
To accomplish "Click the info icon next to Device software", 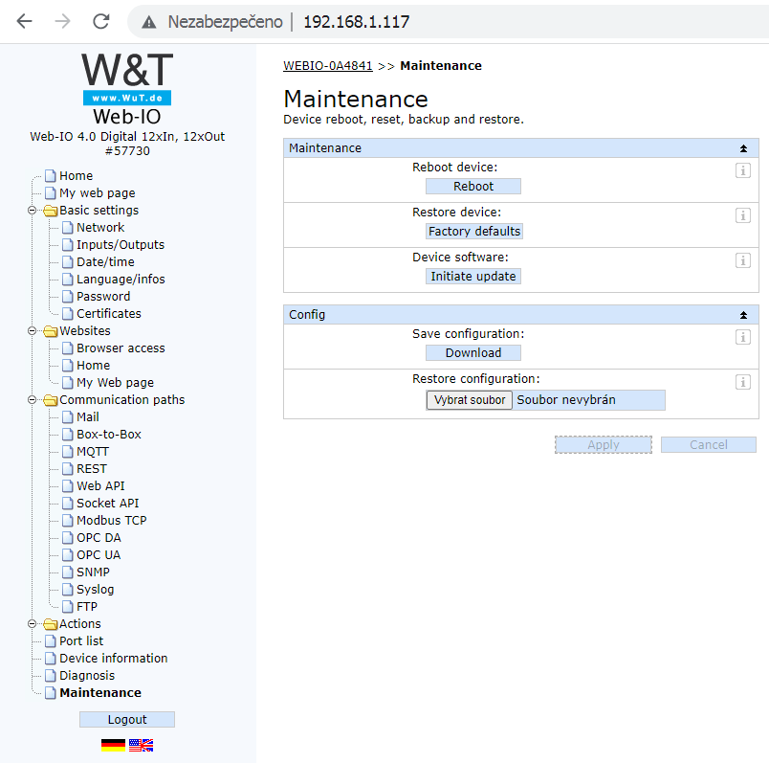I will 743,259.
